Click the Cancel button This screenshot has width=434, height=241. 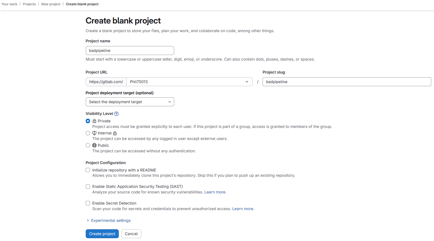pyautogui.click(x=131, y=234)
